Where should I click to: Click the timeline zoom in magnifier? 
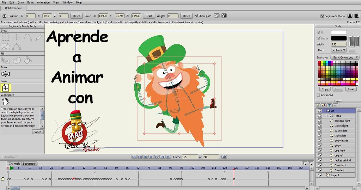[x=310, y=163]
